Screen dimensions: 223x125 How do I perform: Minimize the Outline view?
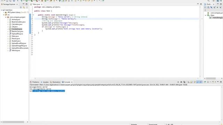pyautogui.click(x=218, y=4)
